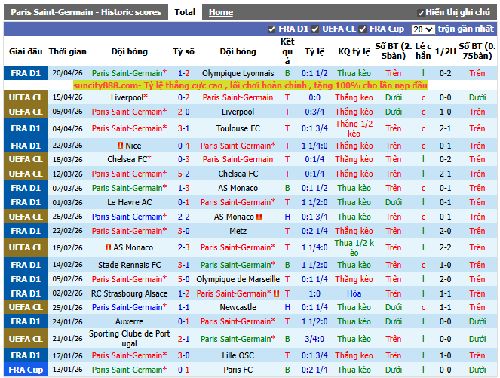This screenshot has width=500, height=378.
Task: Switch to the Home tab
Action: click(220, 13)
